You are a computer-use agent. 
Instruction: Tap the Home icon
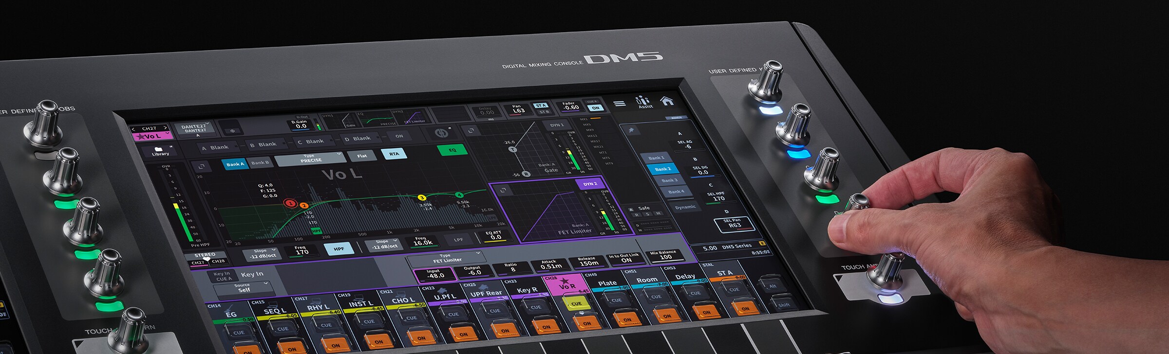click(666, 101)
